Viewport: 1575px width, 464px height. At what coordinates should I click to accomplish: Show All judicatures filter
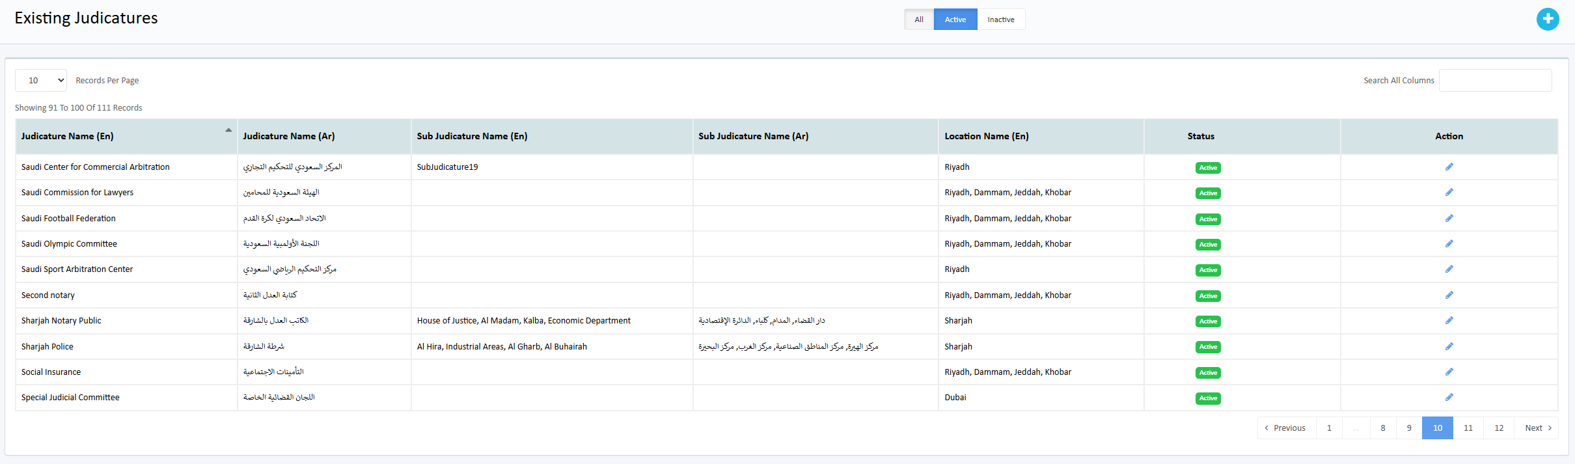919,20
